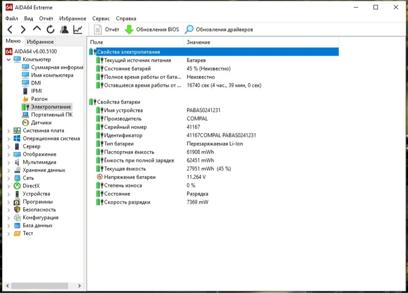Go back with the left arrow icon

[10, 29]
